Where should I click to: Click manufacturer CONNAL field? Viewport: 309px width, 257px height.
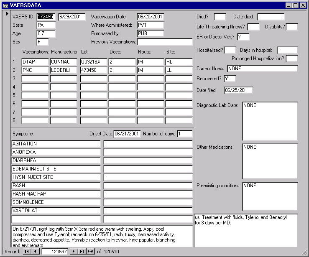(x=64, y=62)
